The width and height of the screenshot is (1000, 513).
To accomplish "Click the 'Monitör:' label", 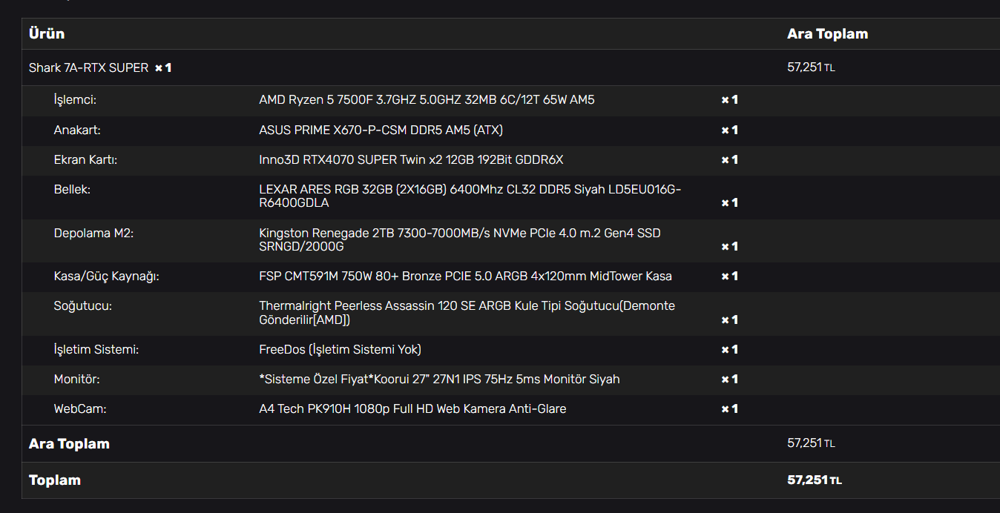I will click(x=76, y=379).
